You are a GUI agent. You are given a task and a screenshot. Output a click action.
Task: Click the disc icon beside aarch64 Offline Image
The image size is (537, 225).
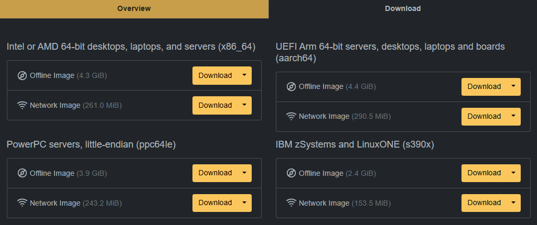[291, 87]
